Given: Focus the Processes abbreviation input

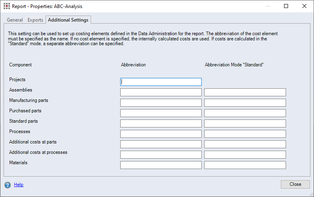Looking at the screenshot, I should (161, 134).
